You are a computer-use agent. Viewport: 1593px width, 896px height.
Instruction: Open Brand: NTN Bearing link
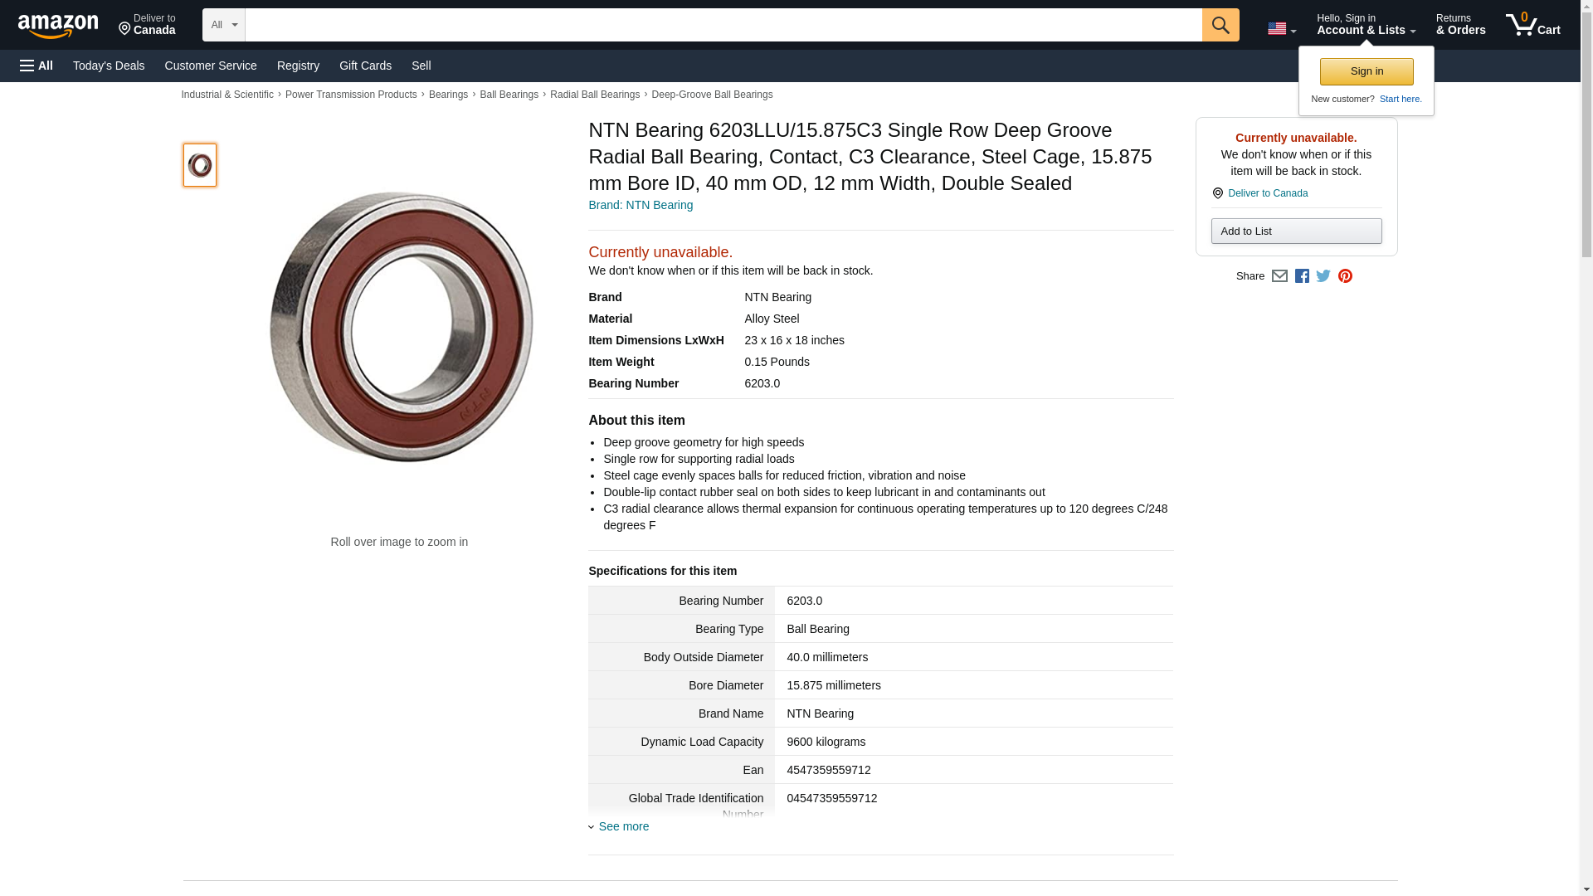641,205
